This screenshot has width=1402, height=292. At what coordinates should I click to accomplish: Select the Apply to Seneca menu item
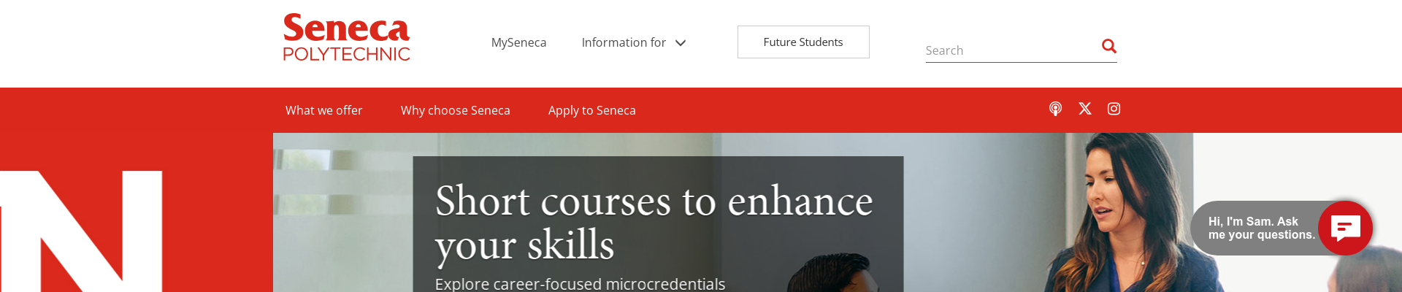click(x=591, y=110)
